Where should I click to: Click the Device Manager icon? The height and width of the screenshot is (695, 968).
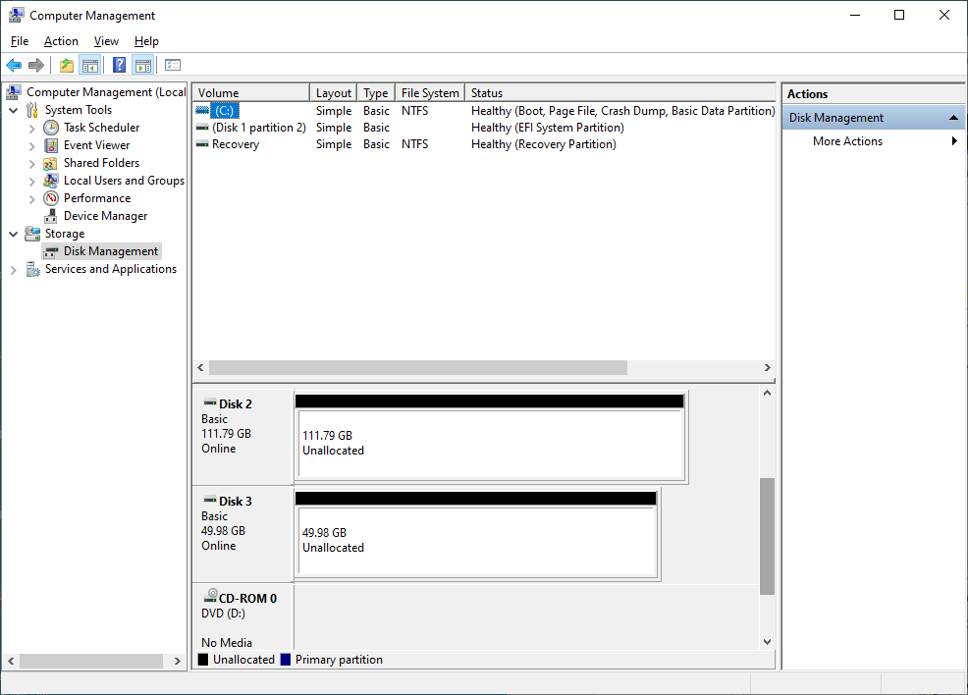click(x=51, y=216)
